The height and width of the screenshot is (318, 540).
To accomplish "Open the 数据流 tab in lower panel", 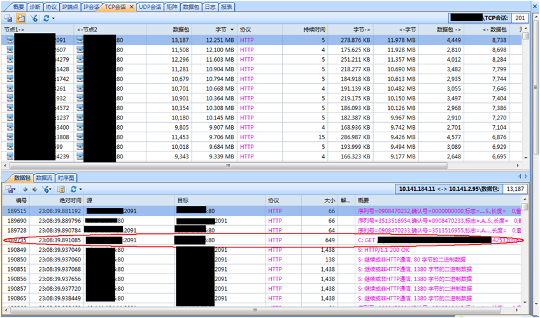I will click(44, 177).
